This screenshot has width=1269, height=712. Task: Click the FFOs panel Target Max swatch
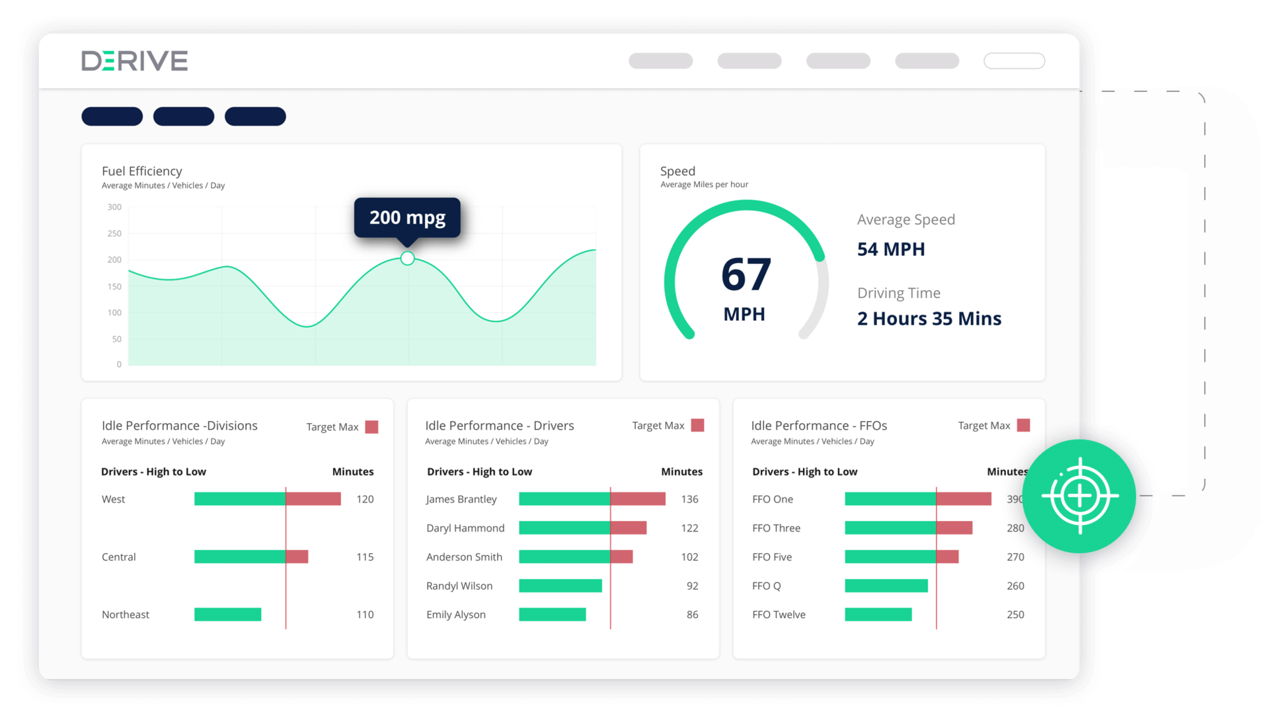point(1023,426)
